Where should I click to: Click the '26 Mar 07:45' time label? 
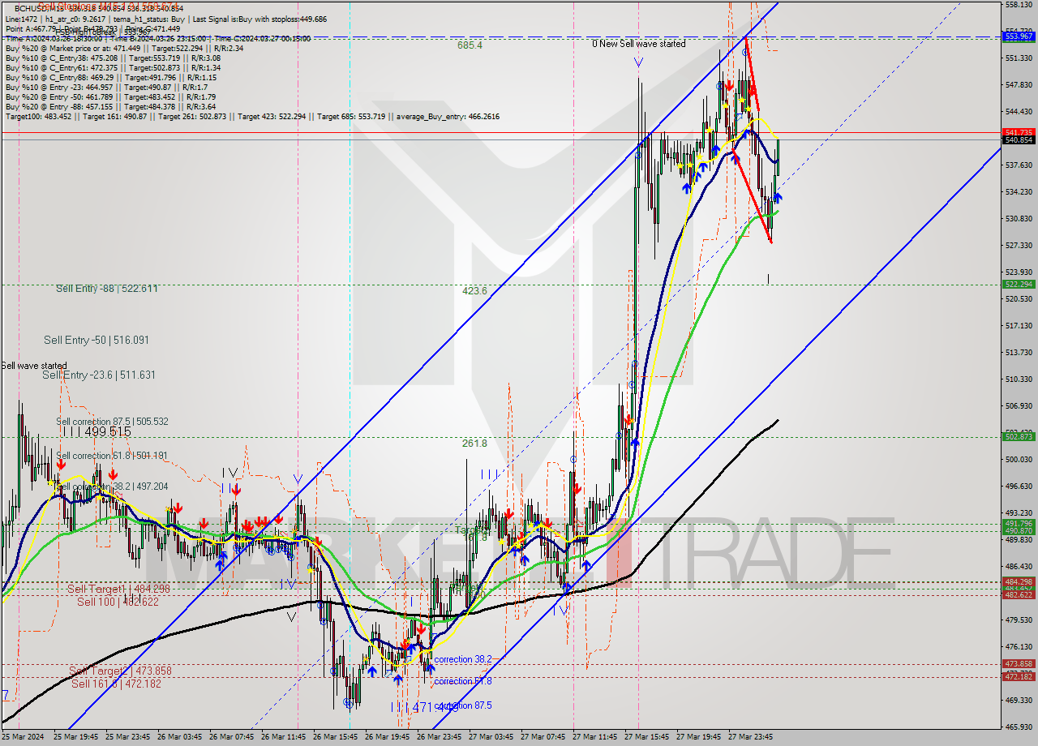point(234,737)
